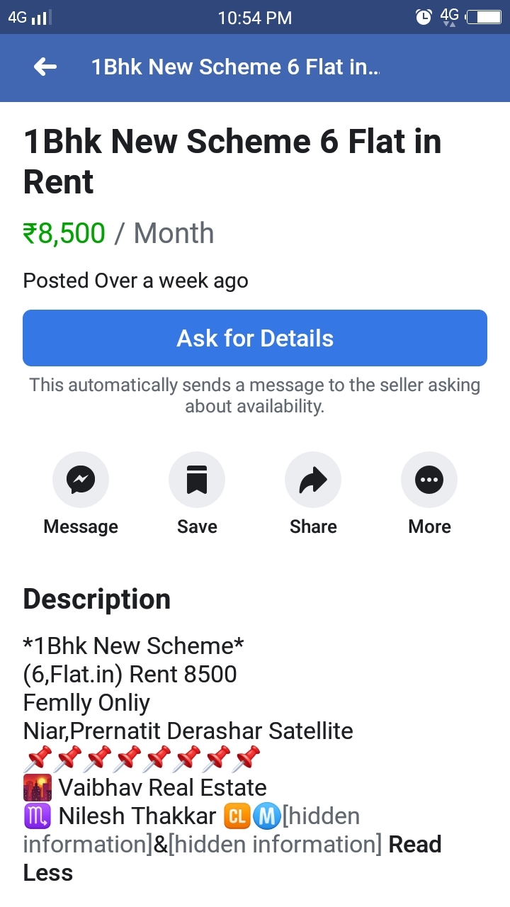Viewport: 510px width, 907px height.
Task: Tap the 10:54 PM clock
Action: click(255, 18)
